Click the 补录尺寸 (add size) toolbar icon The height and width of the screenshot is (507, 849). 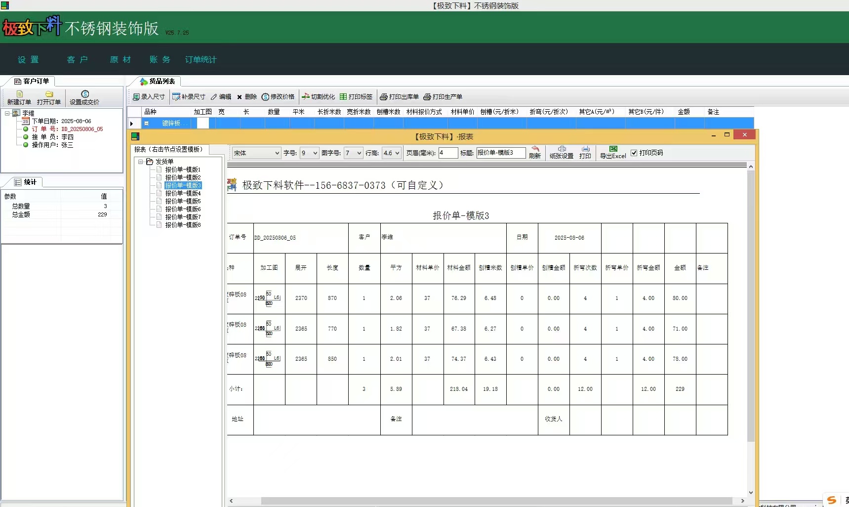click(176, 97)
